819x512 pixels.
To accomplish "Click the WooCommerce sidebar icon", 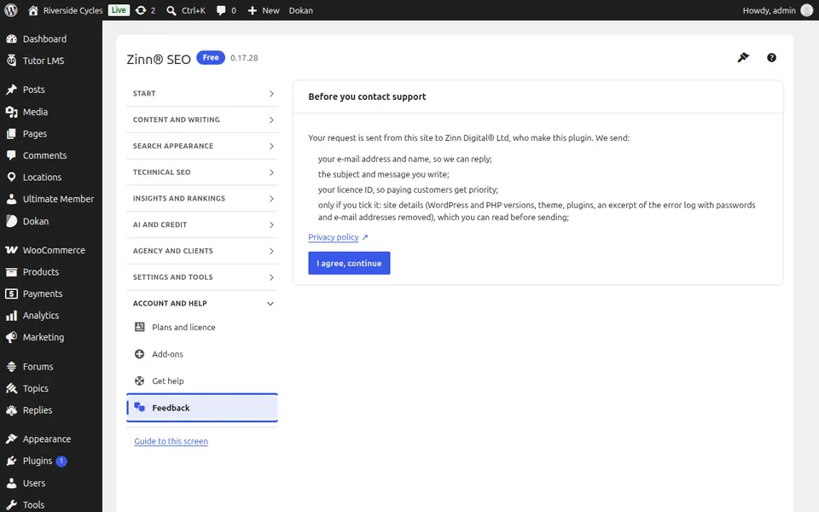I will [x=11, y=250].
